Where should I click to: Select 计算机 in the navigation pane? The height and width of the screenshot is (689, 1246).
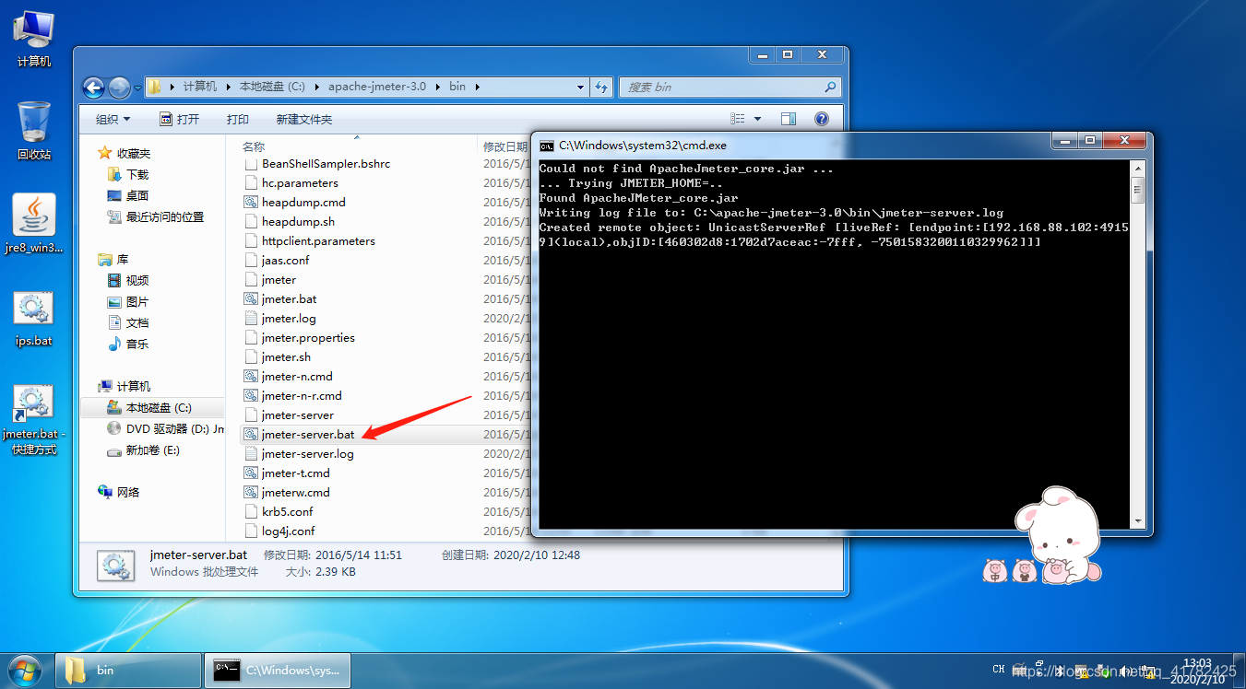click(125, 386)
